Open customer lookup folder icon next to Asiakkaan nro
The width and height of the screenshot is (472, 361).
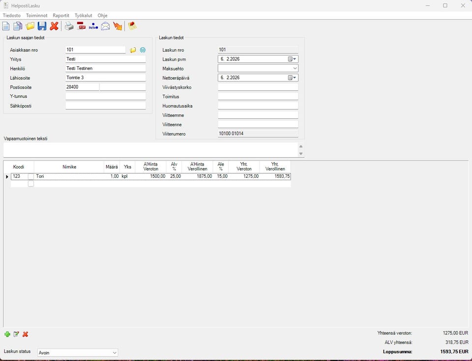point(133,50)
